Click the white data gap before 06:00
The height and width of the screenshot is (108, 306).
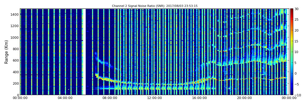tap(84, 52)
